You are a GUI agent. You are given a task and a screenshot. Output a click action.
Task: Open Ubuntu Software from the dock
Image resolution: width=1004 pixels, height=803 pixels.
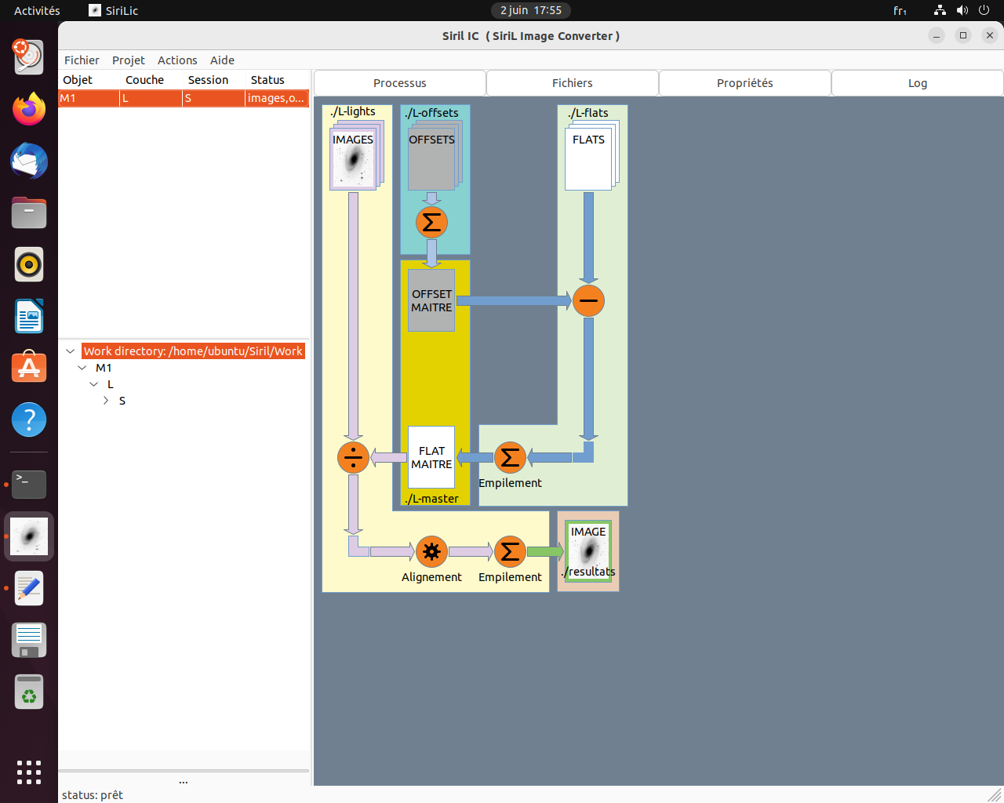click(x=29, y=368)
